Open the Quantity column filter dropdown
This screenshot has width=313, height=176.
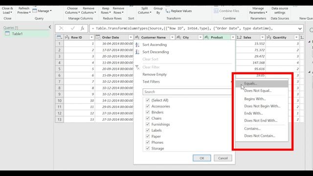296,37
